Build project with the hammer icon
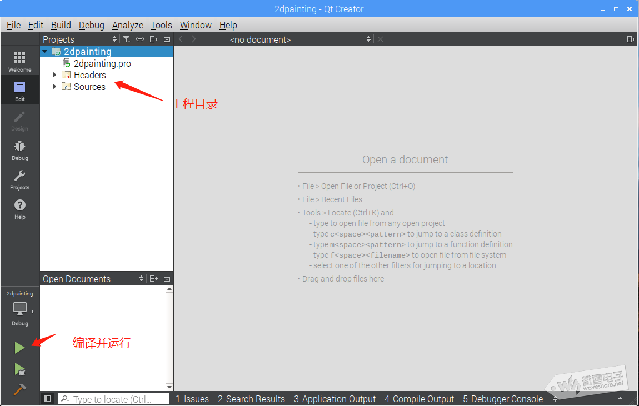Image resolution: width=639 pixels, height=406 pixels. click(19, 389)
